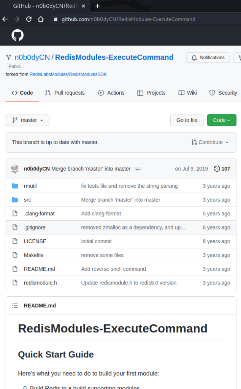Screen dimensions: 241x389
Task: Open the src folder
Action: pos(27,200)
